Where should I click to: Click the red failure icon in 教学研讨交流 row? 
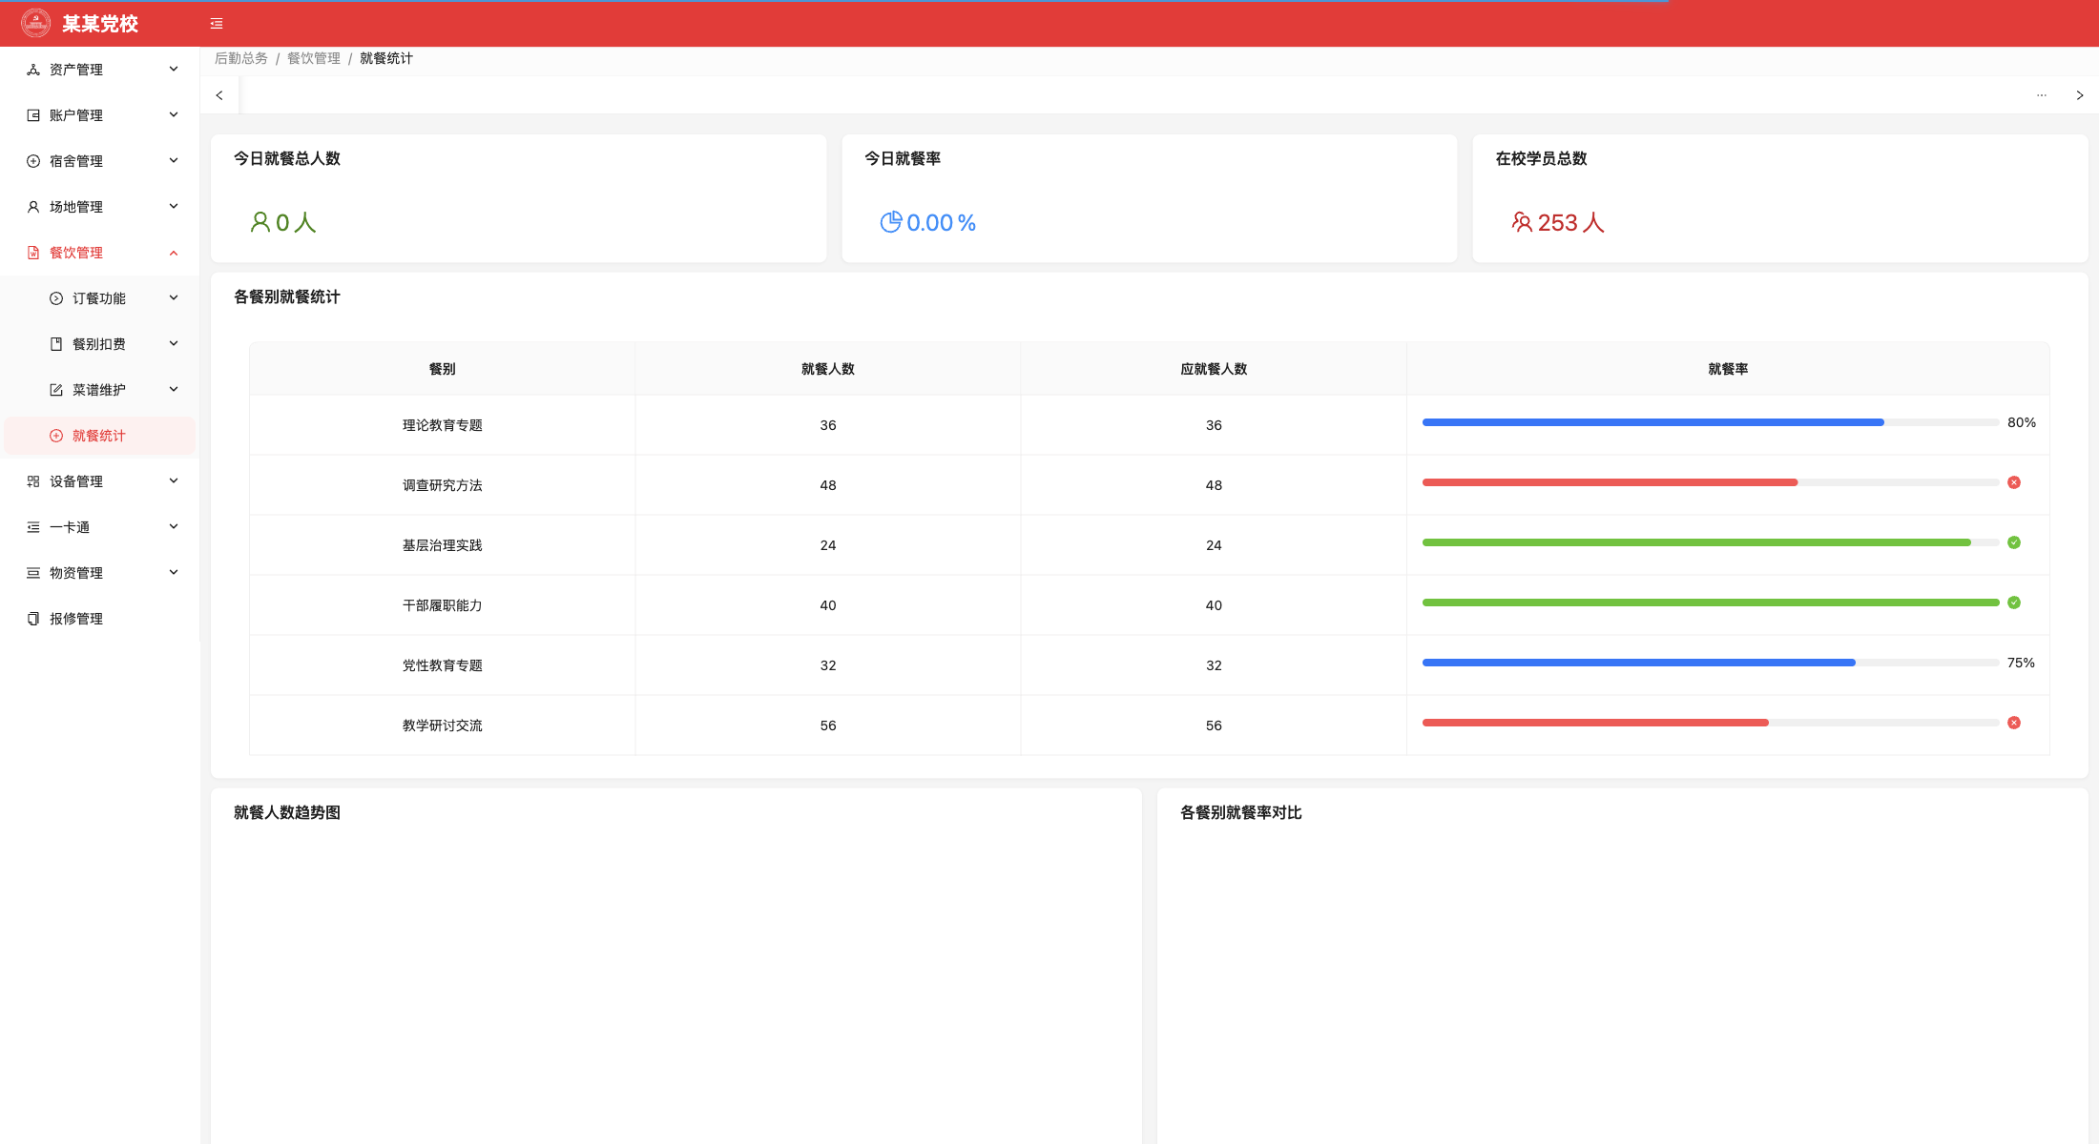tap(2014, 723)
